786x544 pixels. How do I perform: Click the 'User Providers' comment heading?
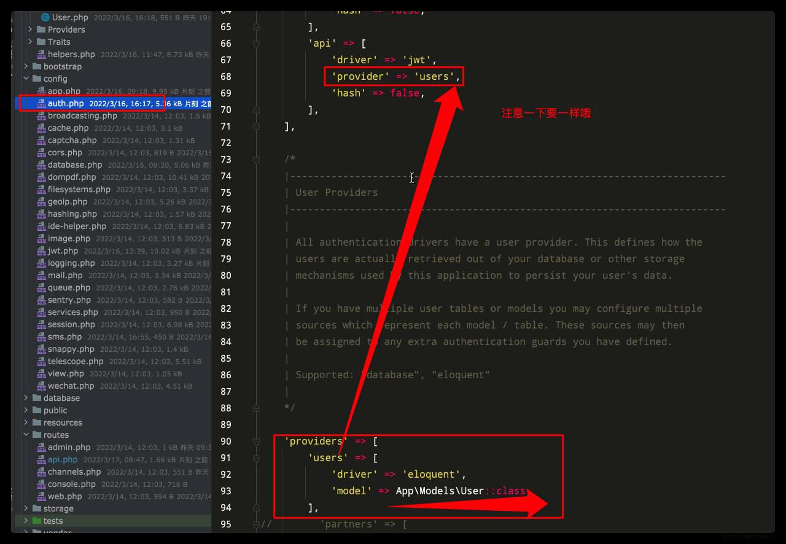tap(337, 193)
